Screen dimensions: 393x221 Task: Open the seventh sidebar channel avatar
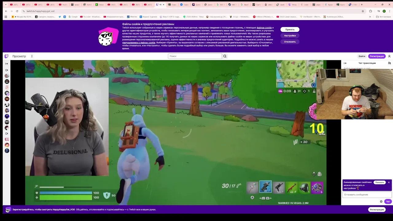click(x=7, y=110)
